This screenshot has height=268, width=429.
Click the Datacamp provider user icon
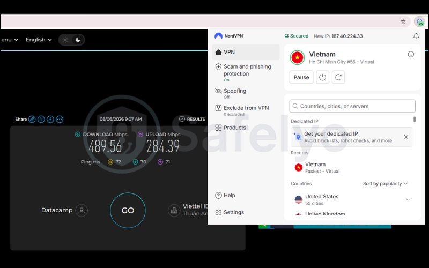82,210
